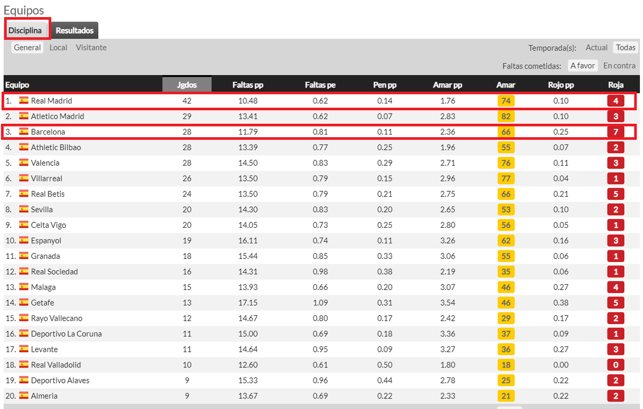
Task: Open Celta Vigo team link
Action: tap(48, 225)
